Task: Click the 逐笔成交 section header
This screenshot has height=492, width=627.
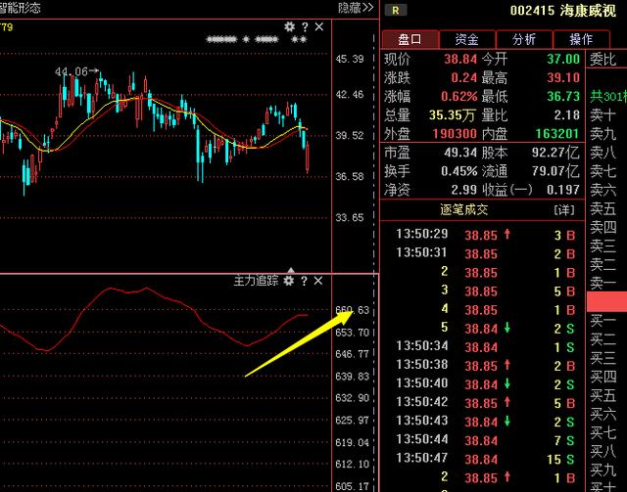Action: [x=463, y=209]
